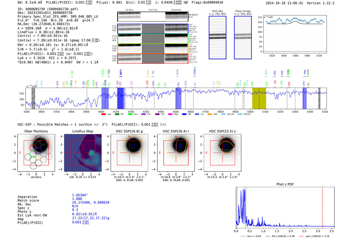Click the timestamp 2024-10-18 13:06:42
The width and height of the screenshot is (352, 240).
pyautogui.click(x=284, y=3)
